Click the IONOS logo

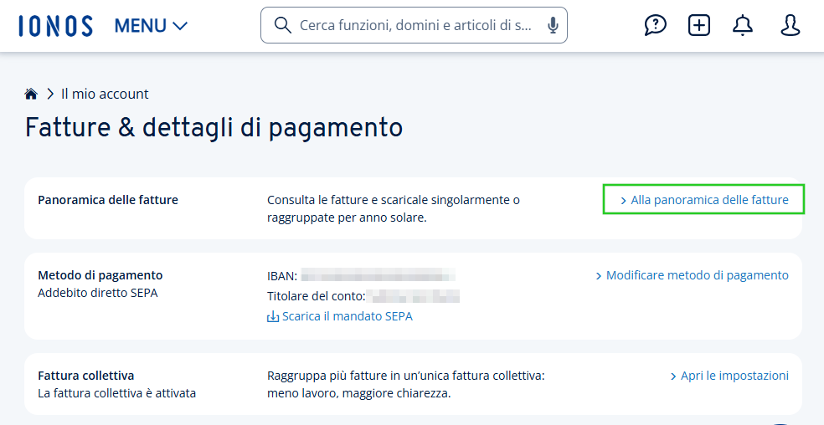(x=55, y=26)
